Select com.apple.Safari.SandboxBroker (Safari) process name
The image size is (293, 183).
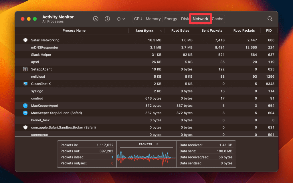point(63,127)
